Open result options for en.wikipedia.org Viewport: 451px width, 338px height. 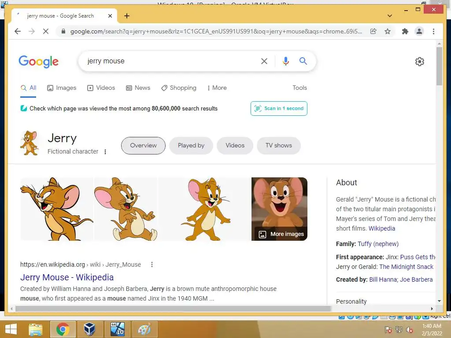(x=152, y=265)
